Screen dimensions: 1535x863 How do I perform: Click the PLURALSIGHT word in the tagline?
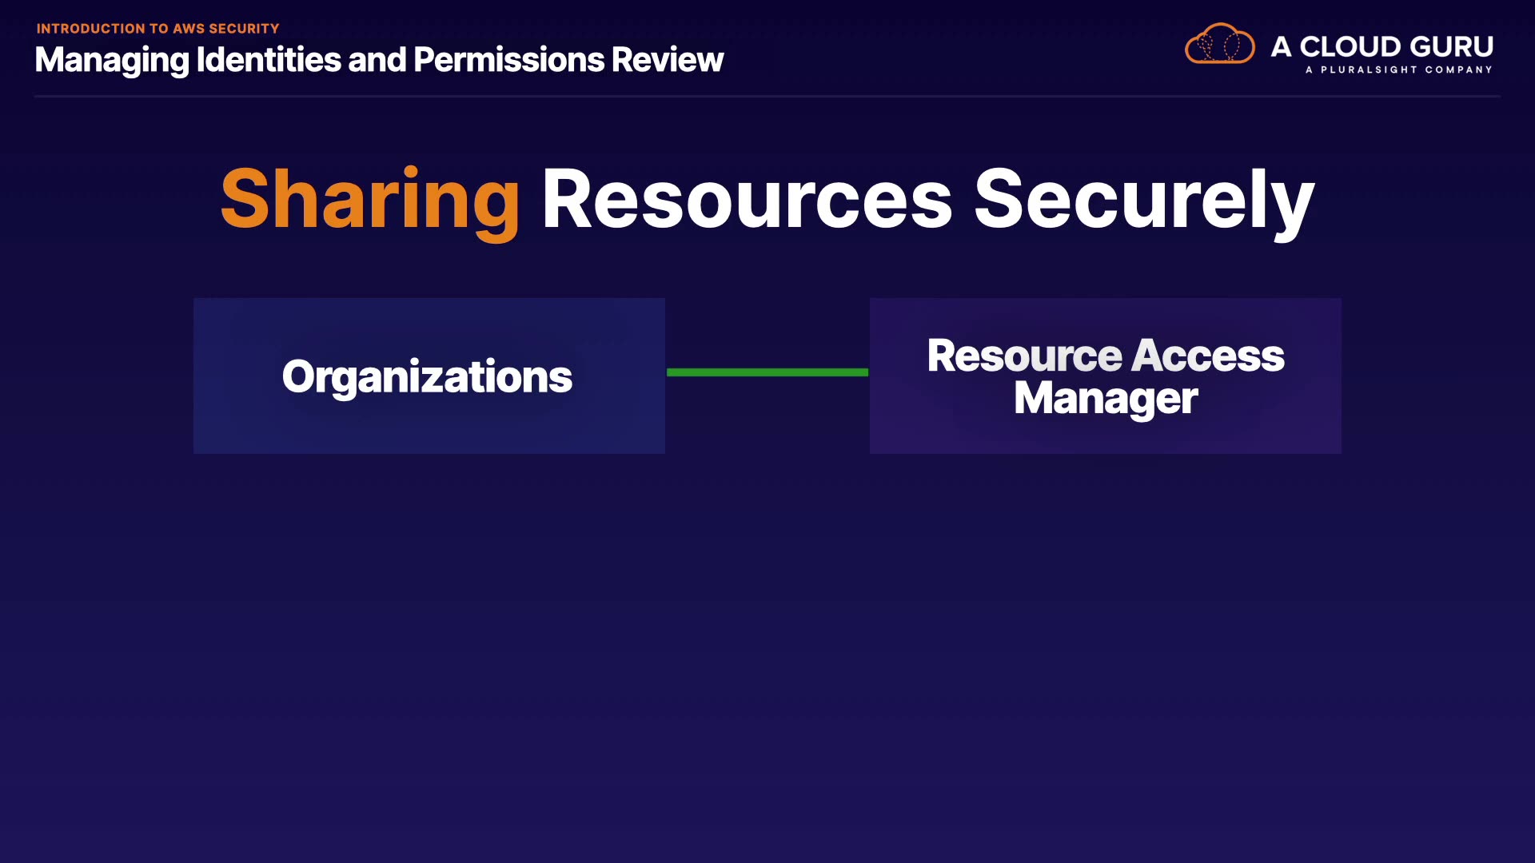pyautogui.click(x=1368, y=70)
